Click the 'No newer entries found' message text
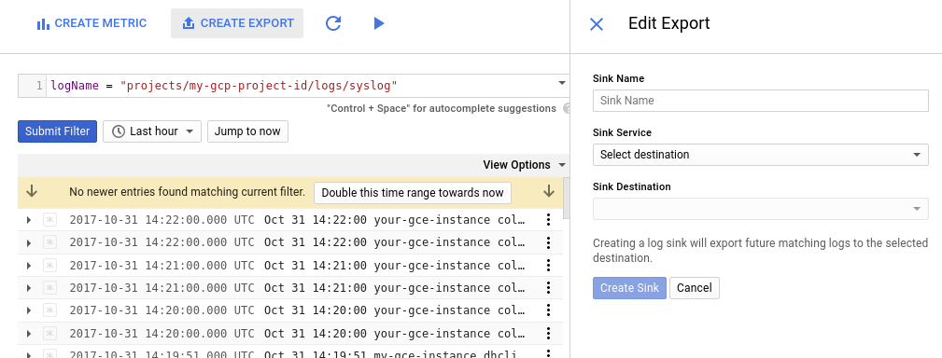Image resolution: width=942 pixels, height=358 pixels. (188, 192)
